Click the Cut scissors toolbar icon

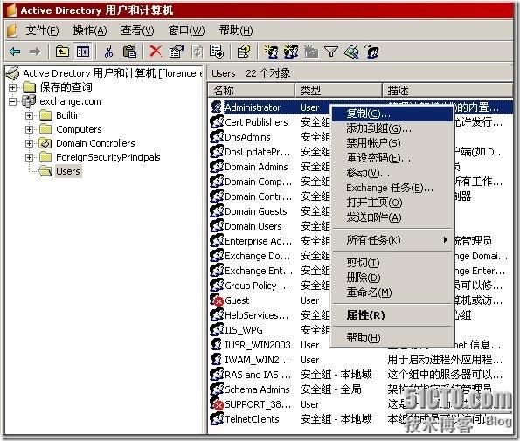pyautogui.click(x=108, y=52)
